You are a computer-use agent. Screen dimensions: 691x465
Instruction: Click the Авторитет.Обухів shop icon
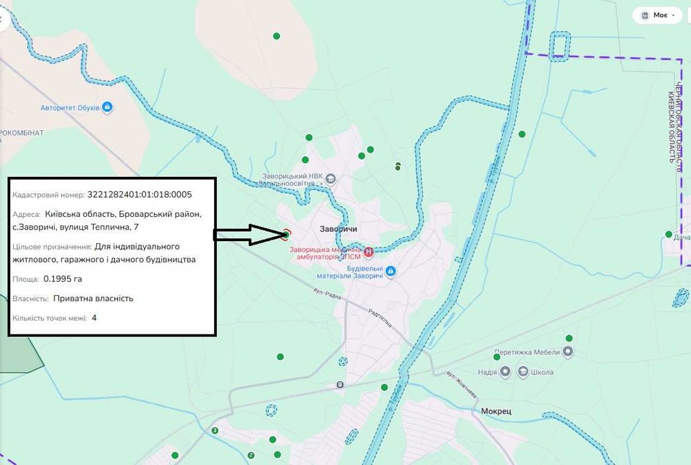pos(107,107)
